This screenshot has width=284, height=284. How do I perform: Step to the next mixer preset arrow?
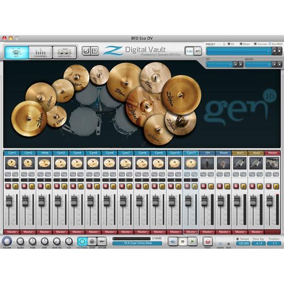tap(279, 65)
